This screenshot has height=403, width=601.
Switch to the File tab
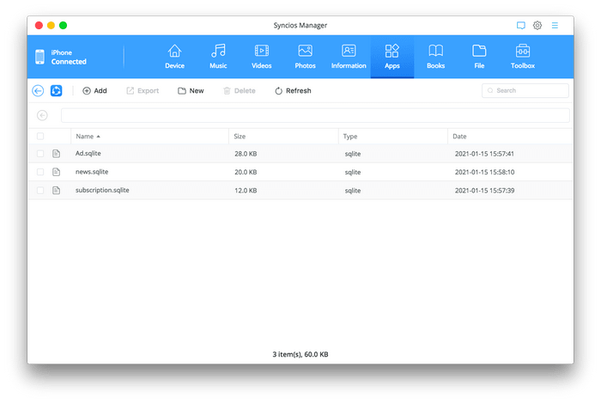pyautogui.click(x=479, y=57)
